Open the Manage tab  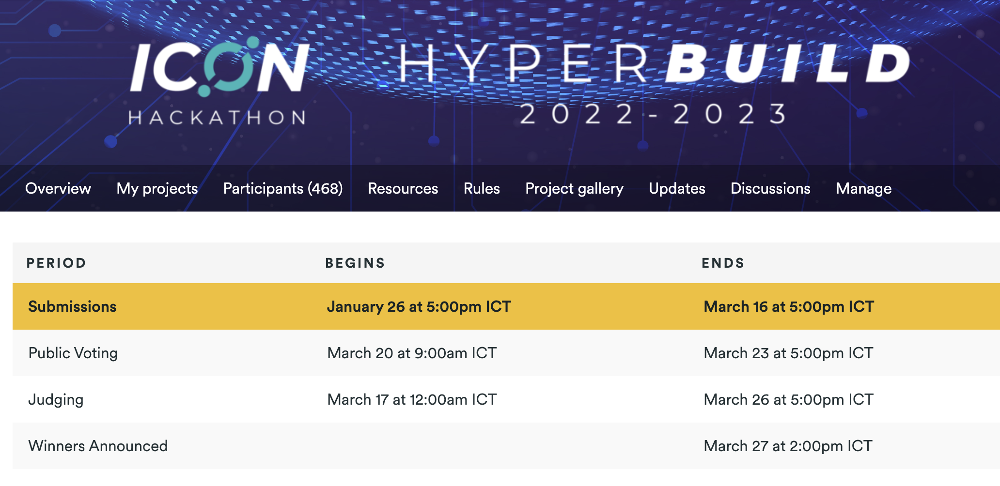tap(863, 188)
